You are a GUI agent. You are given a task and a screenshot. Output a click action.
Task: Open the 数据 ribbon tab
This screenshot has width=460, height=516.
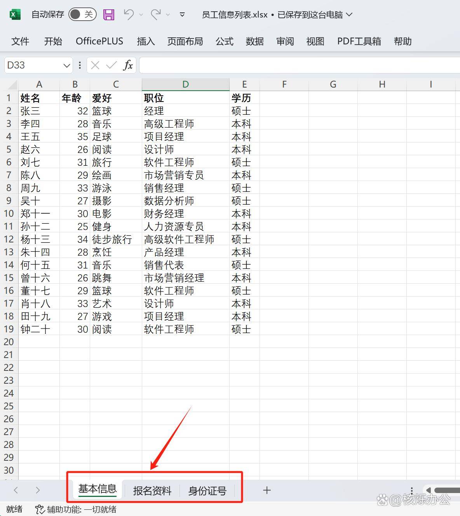point(254,41)
